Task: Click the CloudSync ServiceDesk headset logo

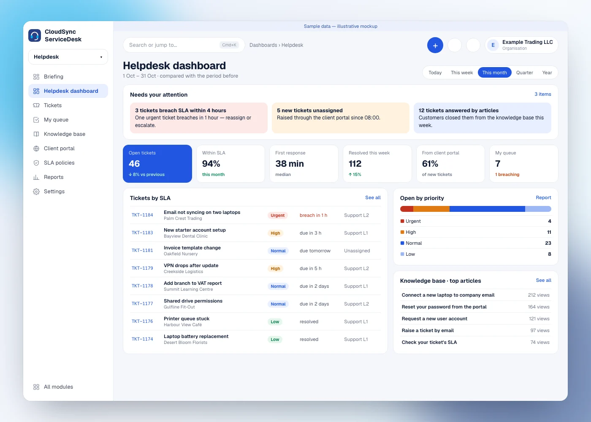Action: pyautogui.click(x=35, y=35)
